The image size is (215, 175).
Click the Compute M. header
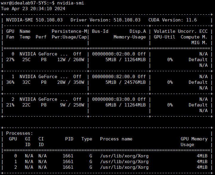click(x=194, y=37)
